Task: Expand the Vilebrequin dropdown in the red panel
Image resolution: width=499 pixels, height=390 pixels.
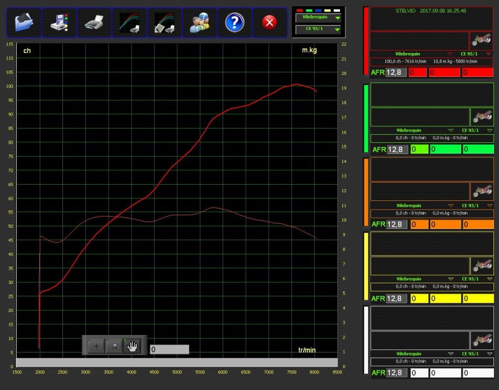Action: point(449,54)
